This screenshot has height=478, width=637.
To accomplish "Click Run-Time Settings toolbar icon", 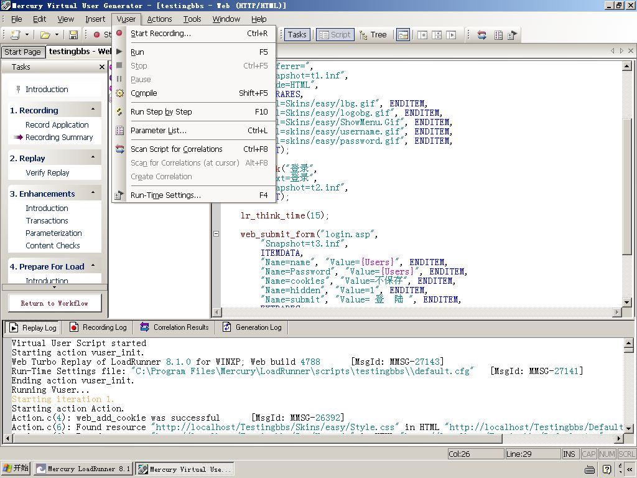I will pos(513,35).
